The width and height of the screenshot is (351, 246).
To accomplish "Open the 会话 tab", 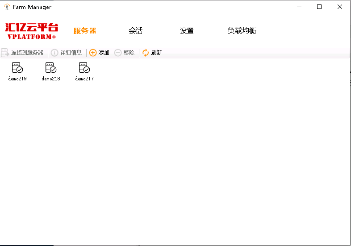I will coord(135,31).
